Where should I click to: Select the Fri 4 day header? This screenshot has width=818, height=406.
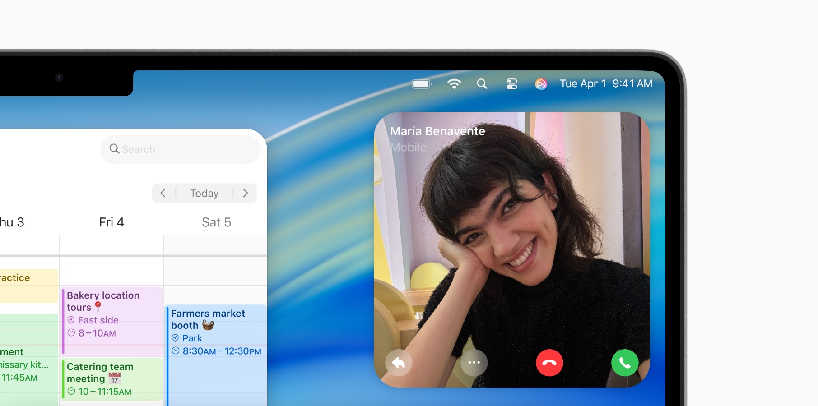(112, 222)
